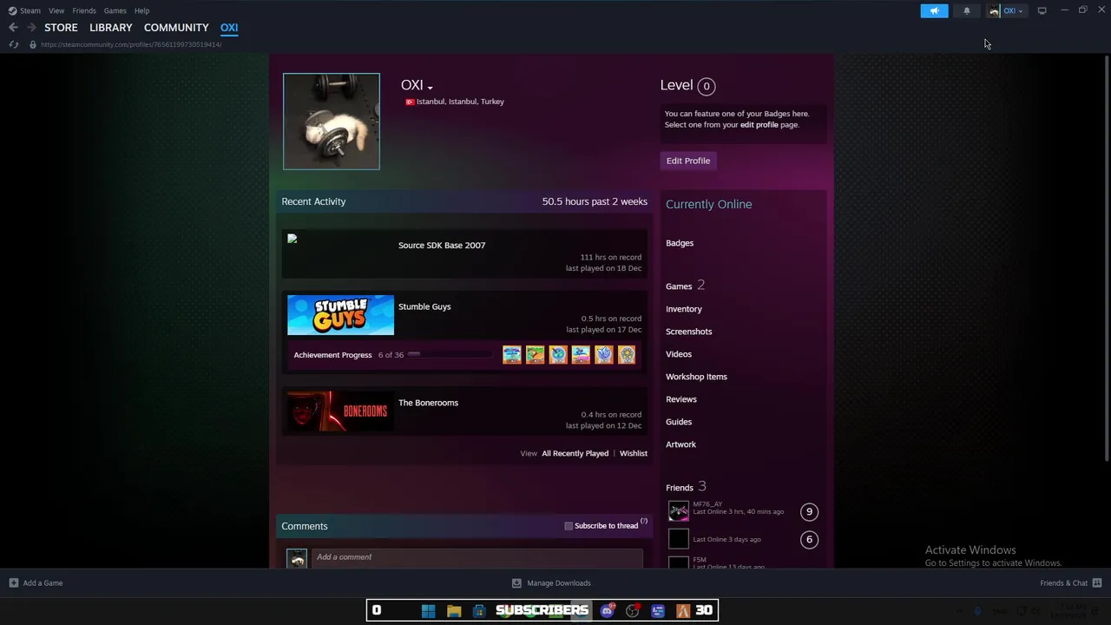Open the Friends 3 list
The image size is (1111, 625).
point(686,487)
